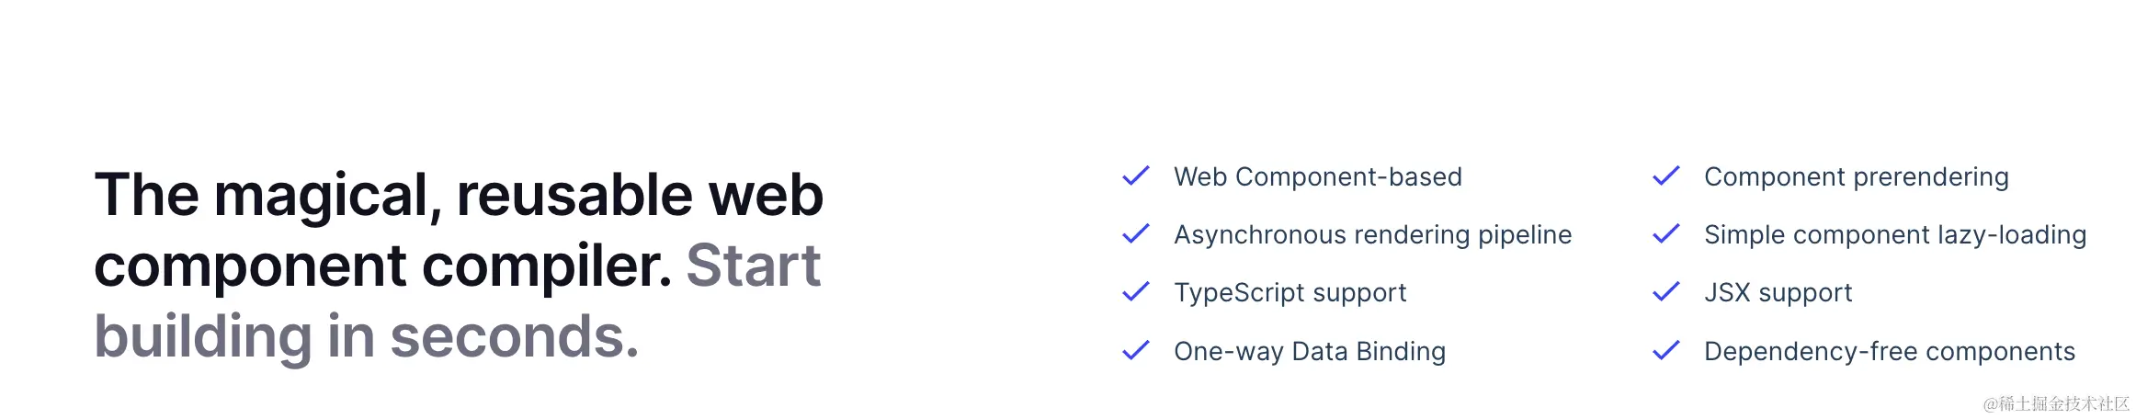2136x419 pixels.
Task: Click the Component prerendering feature label
Action: tap(1857, 177)
